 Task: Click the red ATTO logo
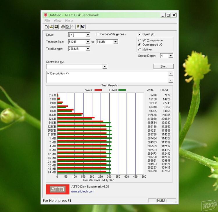point(58,189)
